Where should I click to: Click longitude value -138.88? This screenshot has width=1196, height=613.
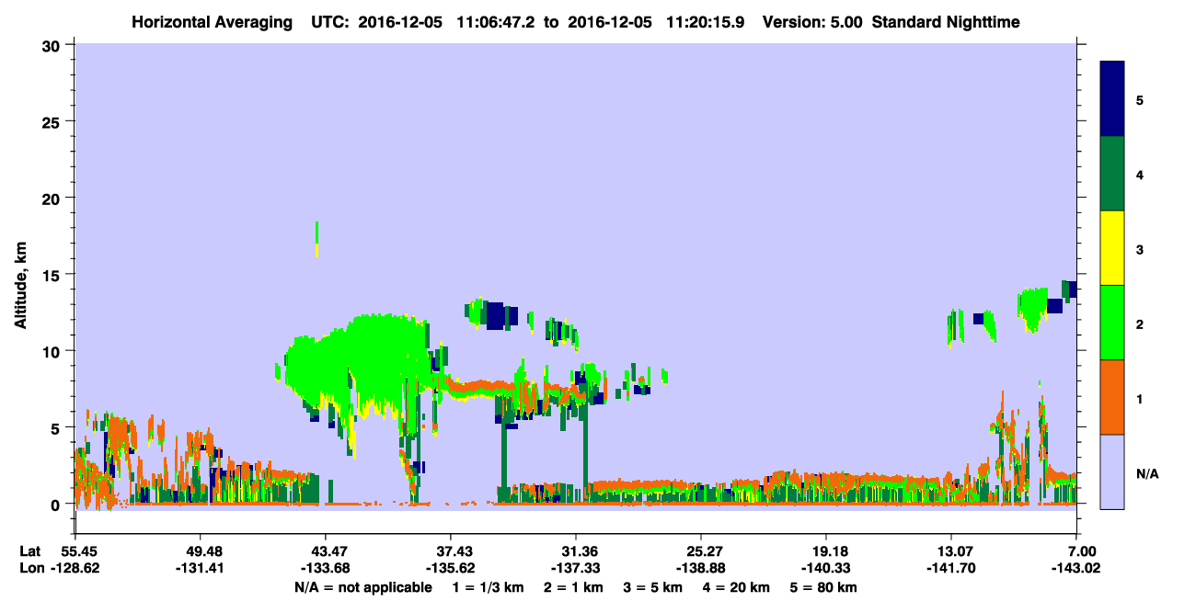pos(701,568)
